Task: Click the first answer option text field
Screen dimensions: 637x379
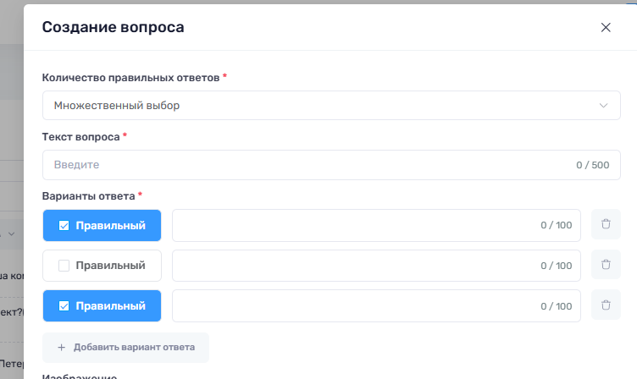Action: click(x=376, y=225)
